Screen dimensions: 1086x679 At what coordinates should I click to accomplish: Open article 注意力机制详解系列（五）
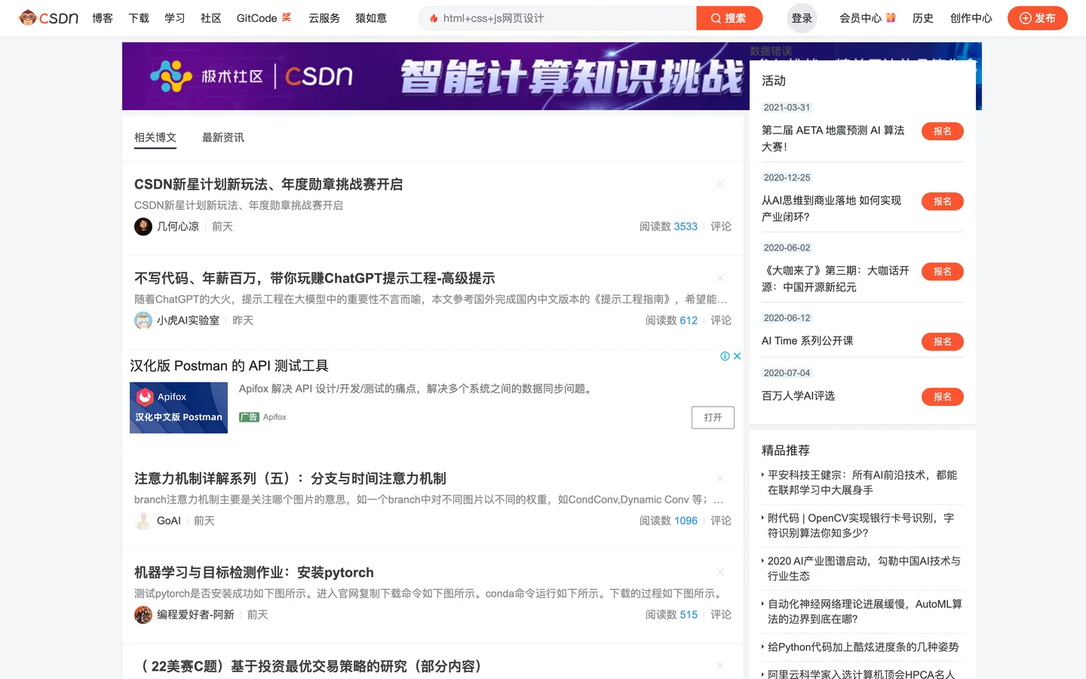[x=290, y=478]
